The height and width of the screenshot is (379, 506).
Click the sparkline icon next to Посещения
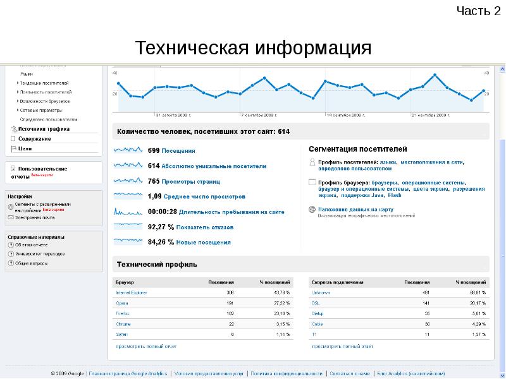(x=129, y=150)
